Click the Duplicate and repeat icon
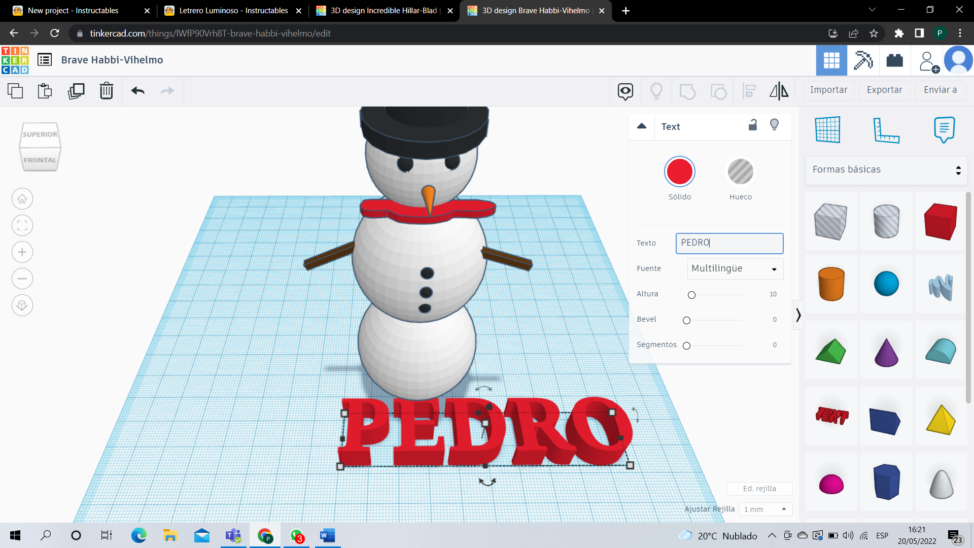The height and width of the screenshot is (548, 974). click(x=76, y=91)
